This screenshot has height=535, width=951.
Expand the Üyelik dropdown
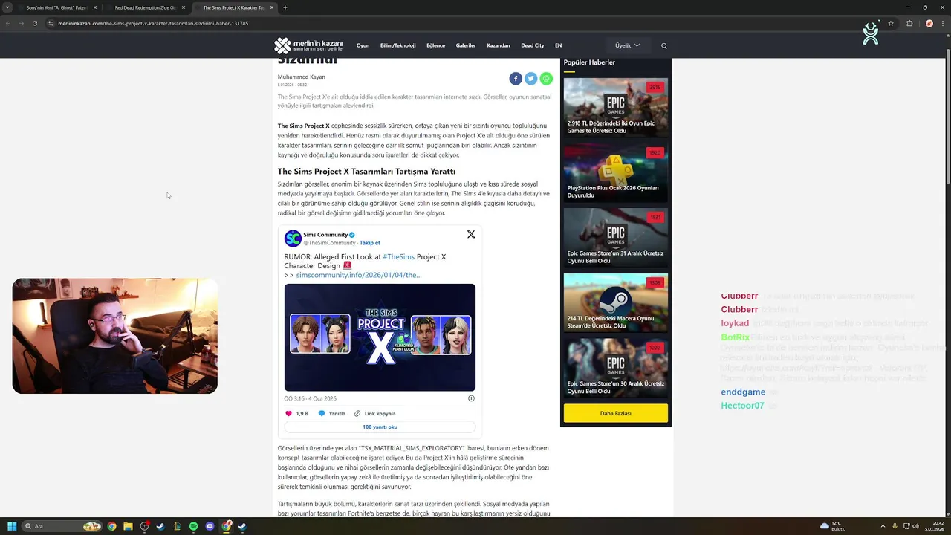(627, 45)
